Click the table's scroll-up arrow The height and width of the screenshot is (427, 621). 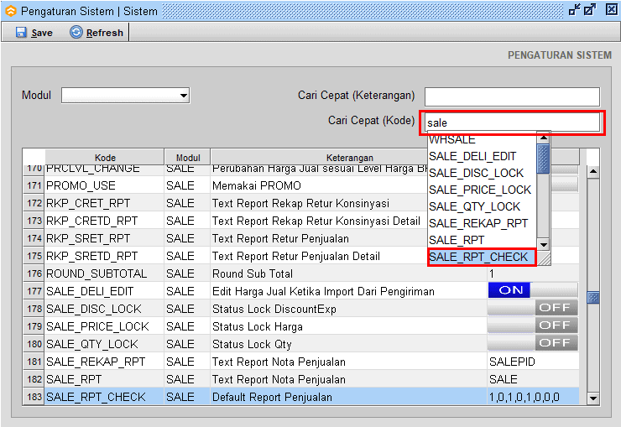[592, 172]
